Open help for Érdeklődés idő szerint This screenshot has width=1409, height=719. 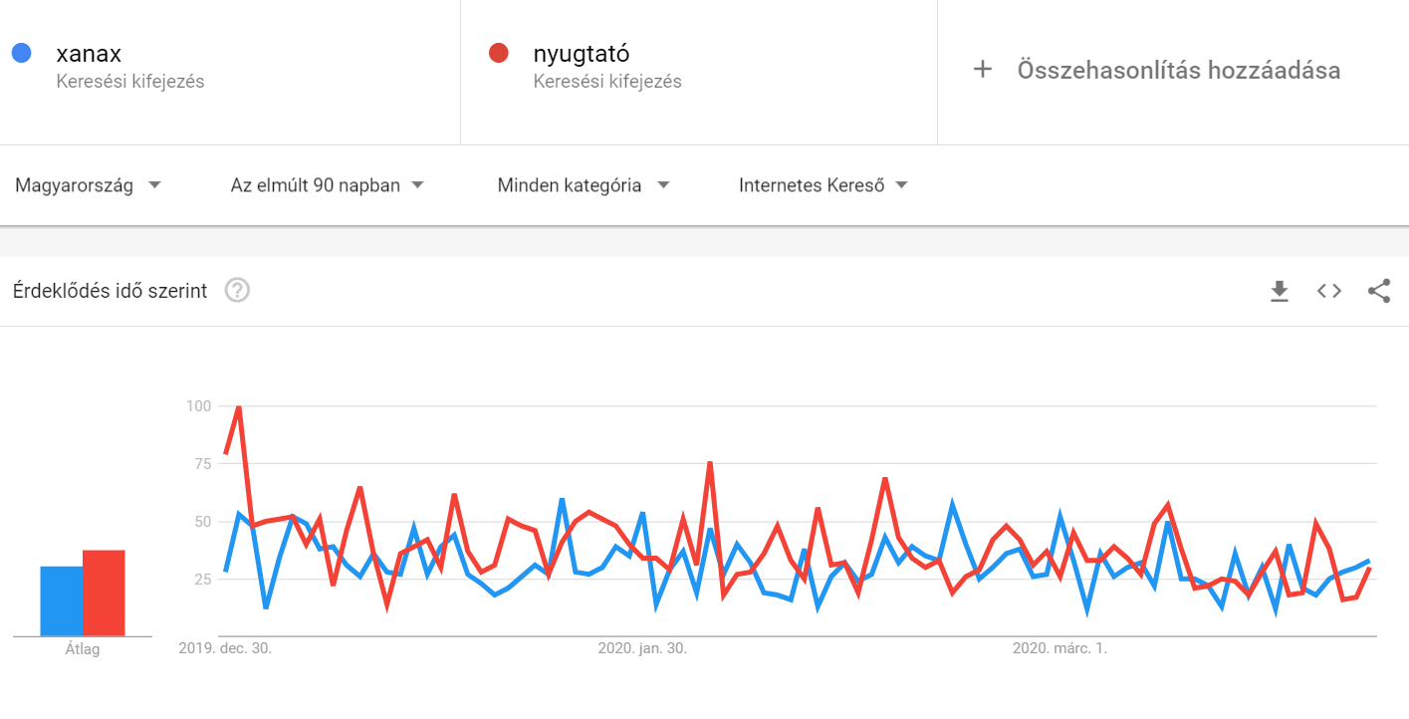tap(237, 291)
